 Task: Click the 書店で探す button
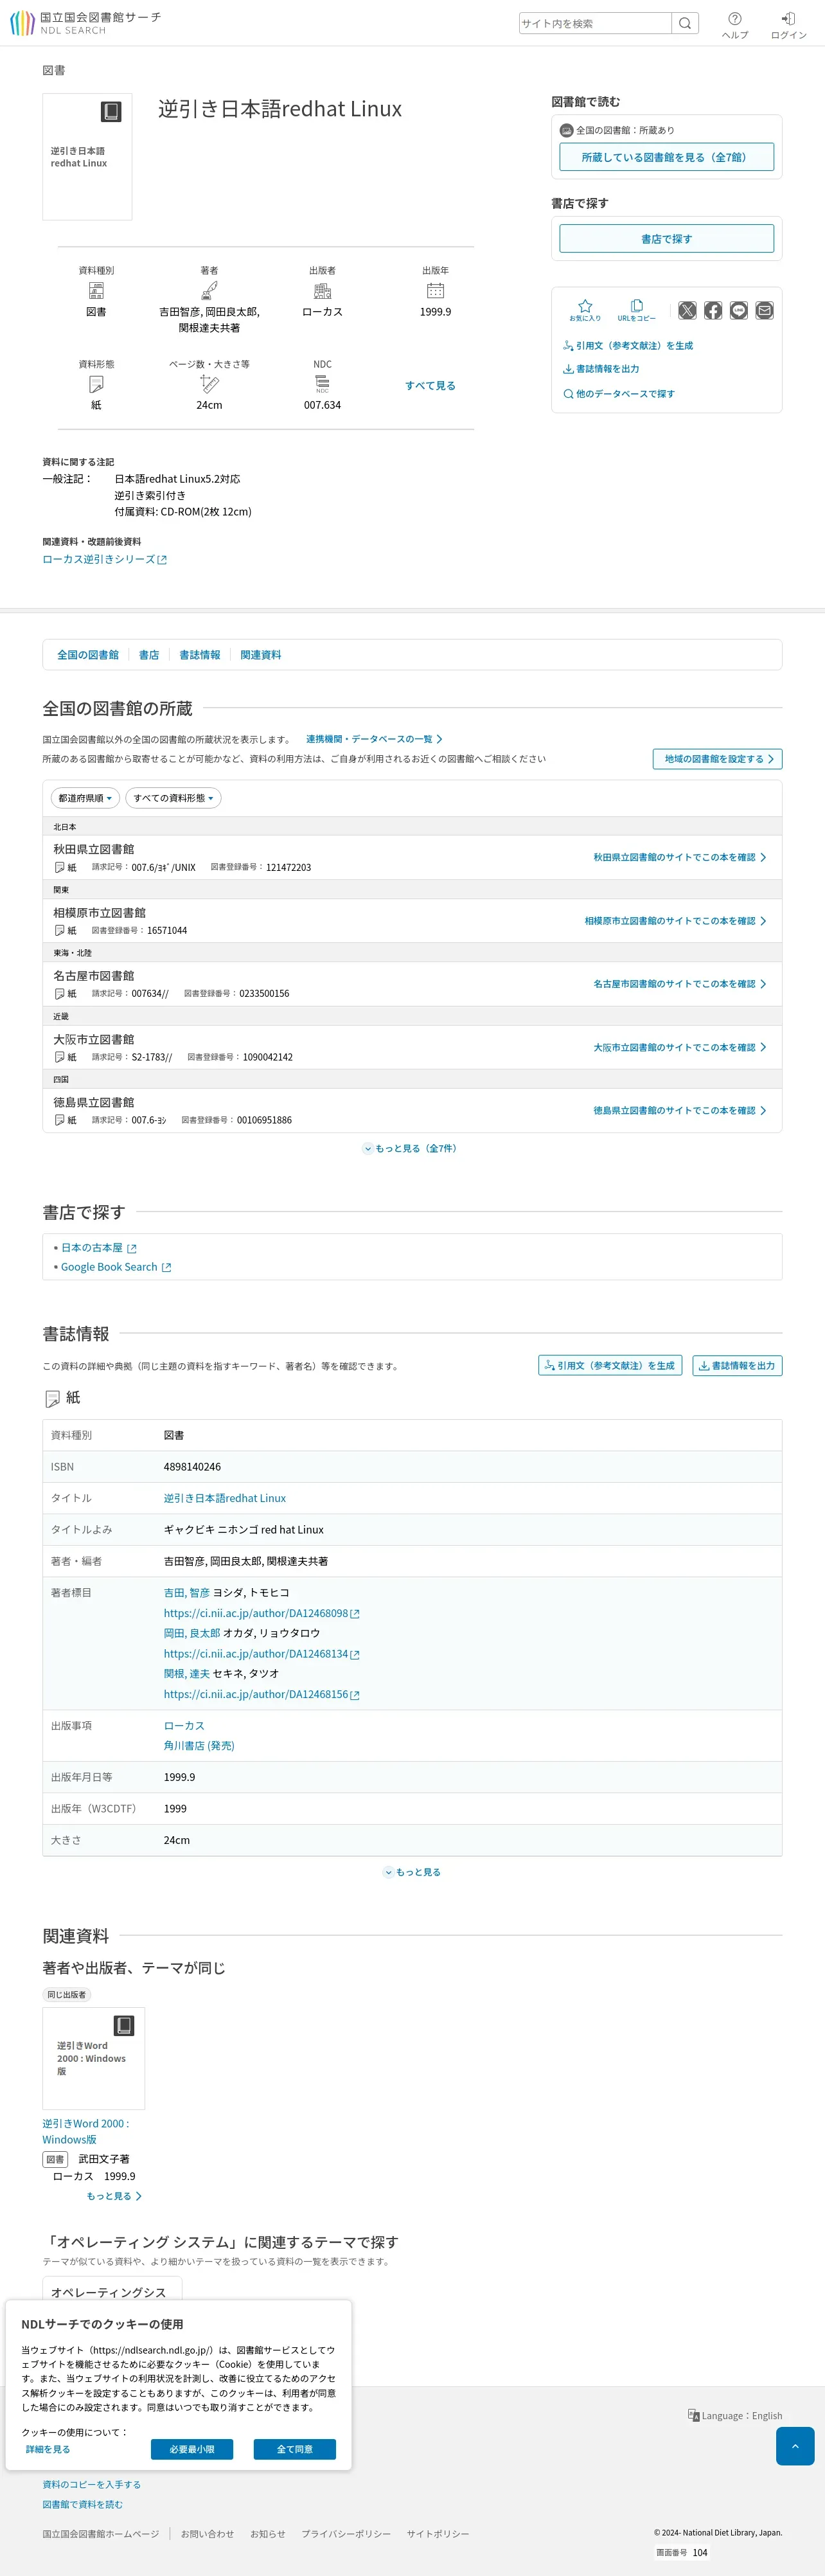(666, 239)
